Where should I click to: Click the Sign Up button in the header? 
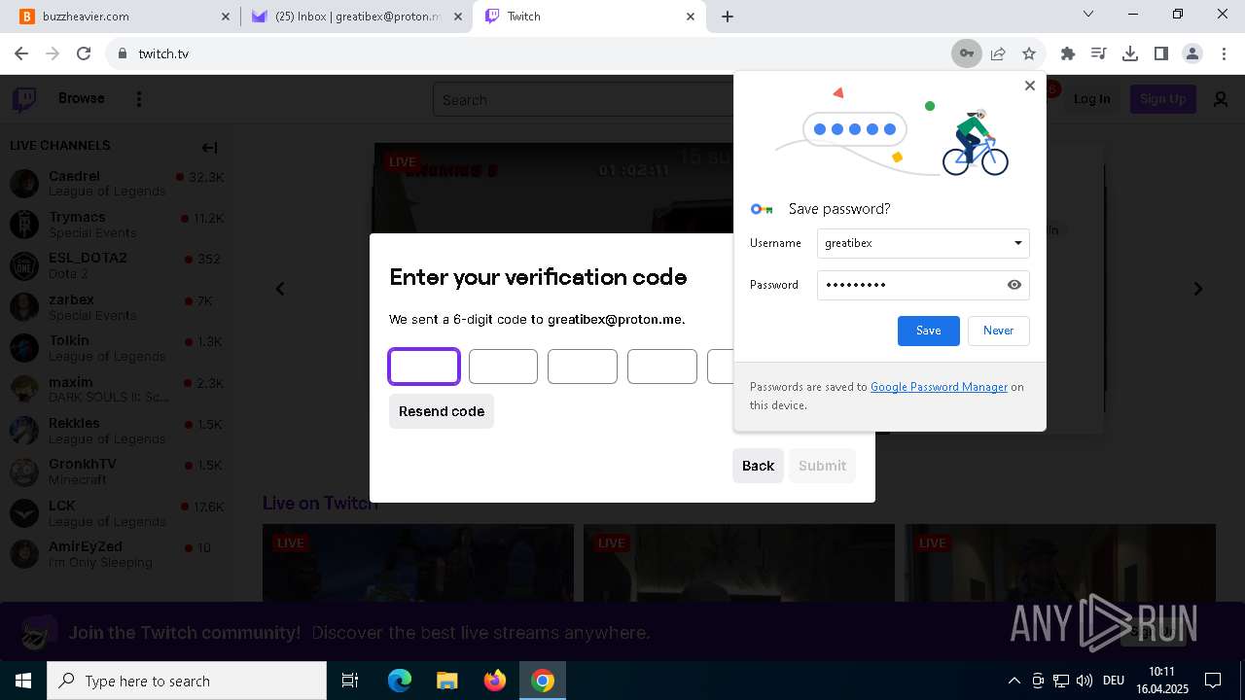point(1162,98)
